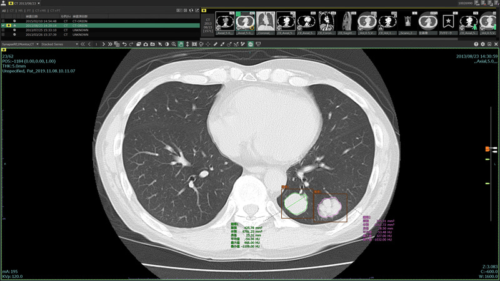Click the purple lobulated ROI outline

coord(330,207)
